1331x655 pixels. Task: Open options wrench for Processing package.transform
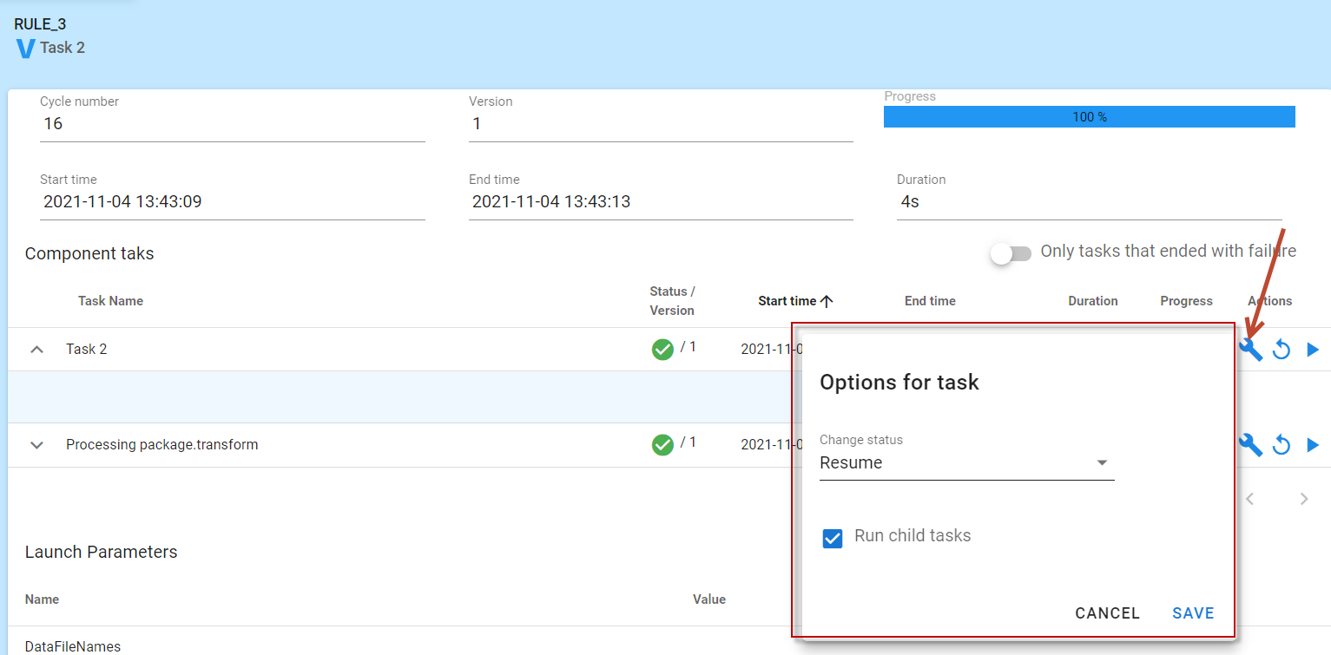click(x=1250, y=445)
